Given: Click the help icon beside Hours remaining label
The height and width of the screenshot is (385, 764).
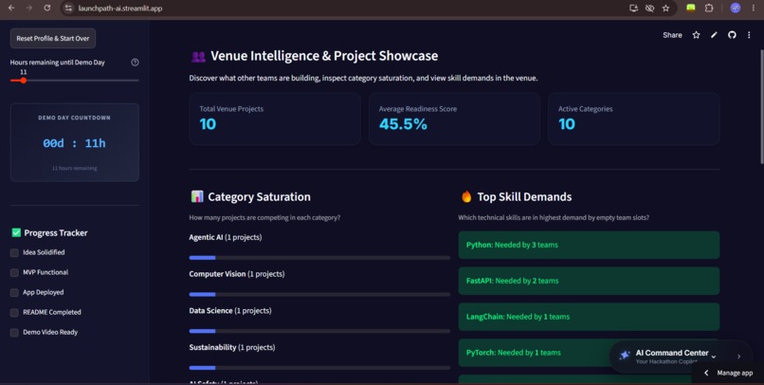Looking at the screenshot, I should click(x=135, y=63).
